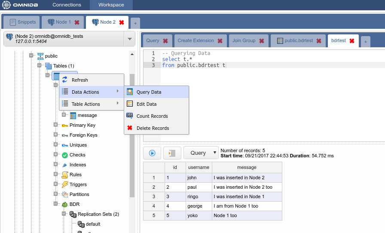Click the Count Records icon

point(130,116)
